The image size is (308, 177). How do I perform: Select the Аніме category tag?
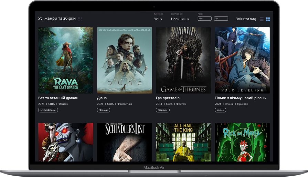[220, 110]
